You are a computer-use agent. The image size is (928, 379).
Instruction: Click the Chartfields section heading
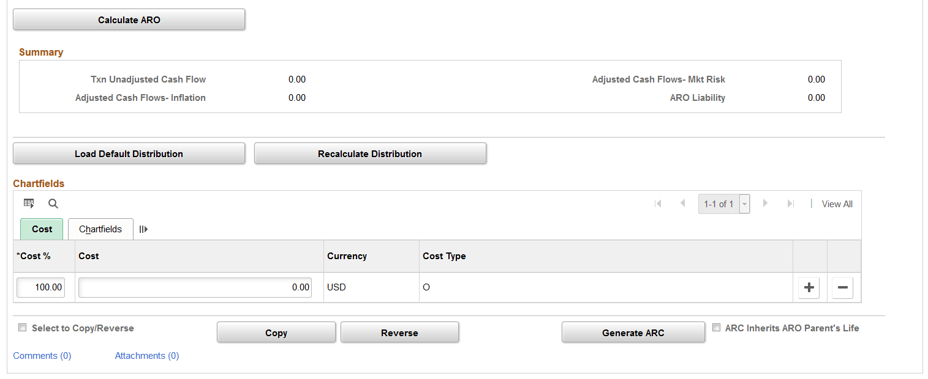[x=39, y=183]
